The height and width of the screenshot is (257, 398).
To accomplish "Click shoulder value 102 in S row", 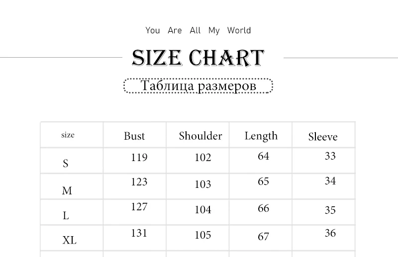I will tap(203, 158).
